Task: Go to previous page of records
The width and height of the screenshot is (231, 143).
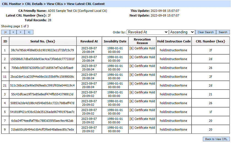Action: [13, 32]
